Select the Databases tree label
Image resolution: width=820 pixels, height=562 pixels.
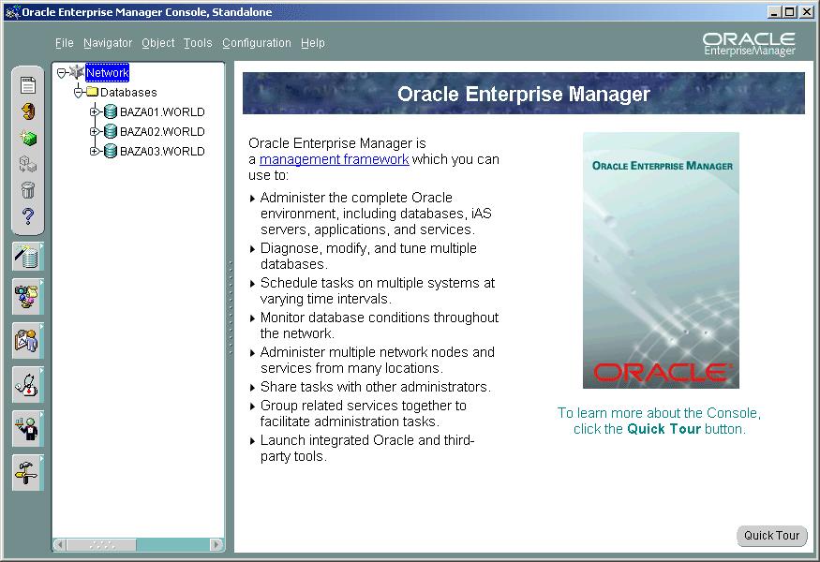tap(128, 93)
